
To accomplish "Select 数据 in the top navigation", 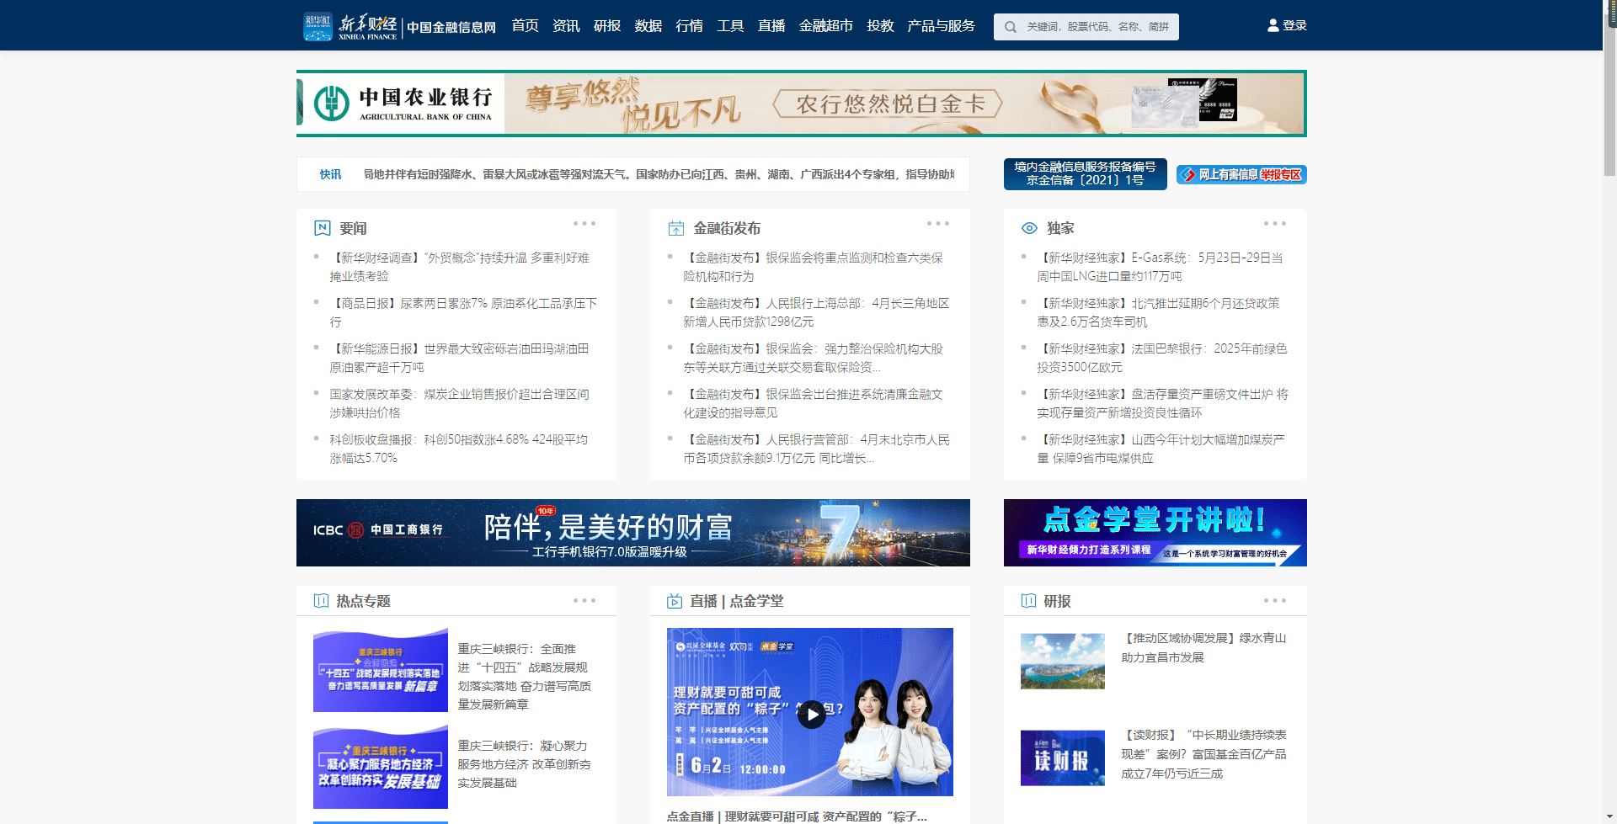I will point(648,26).
